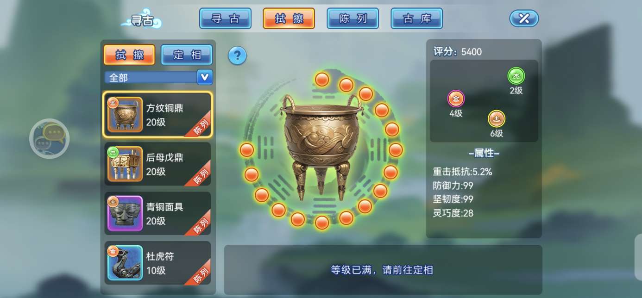
Task: Expand the 全部 filter dropdown arrow
Action: coord(205,77)
